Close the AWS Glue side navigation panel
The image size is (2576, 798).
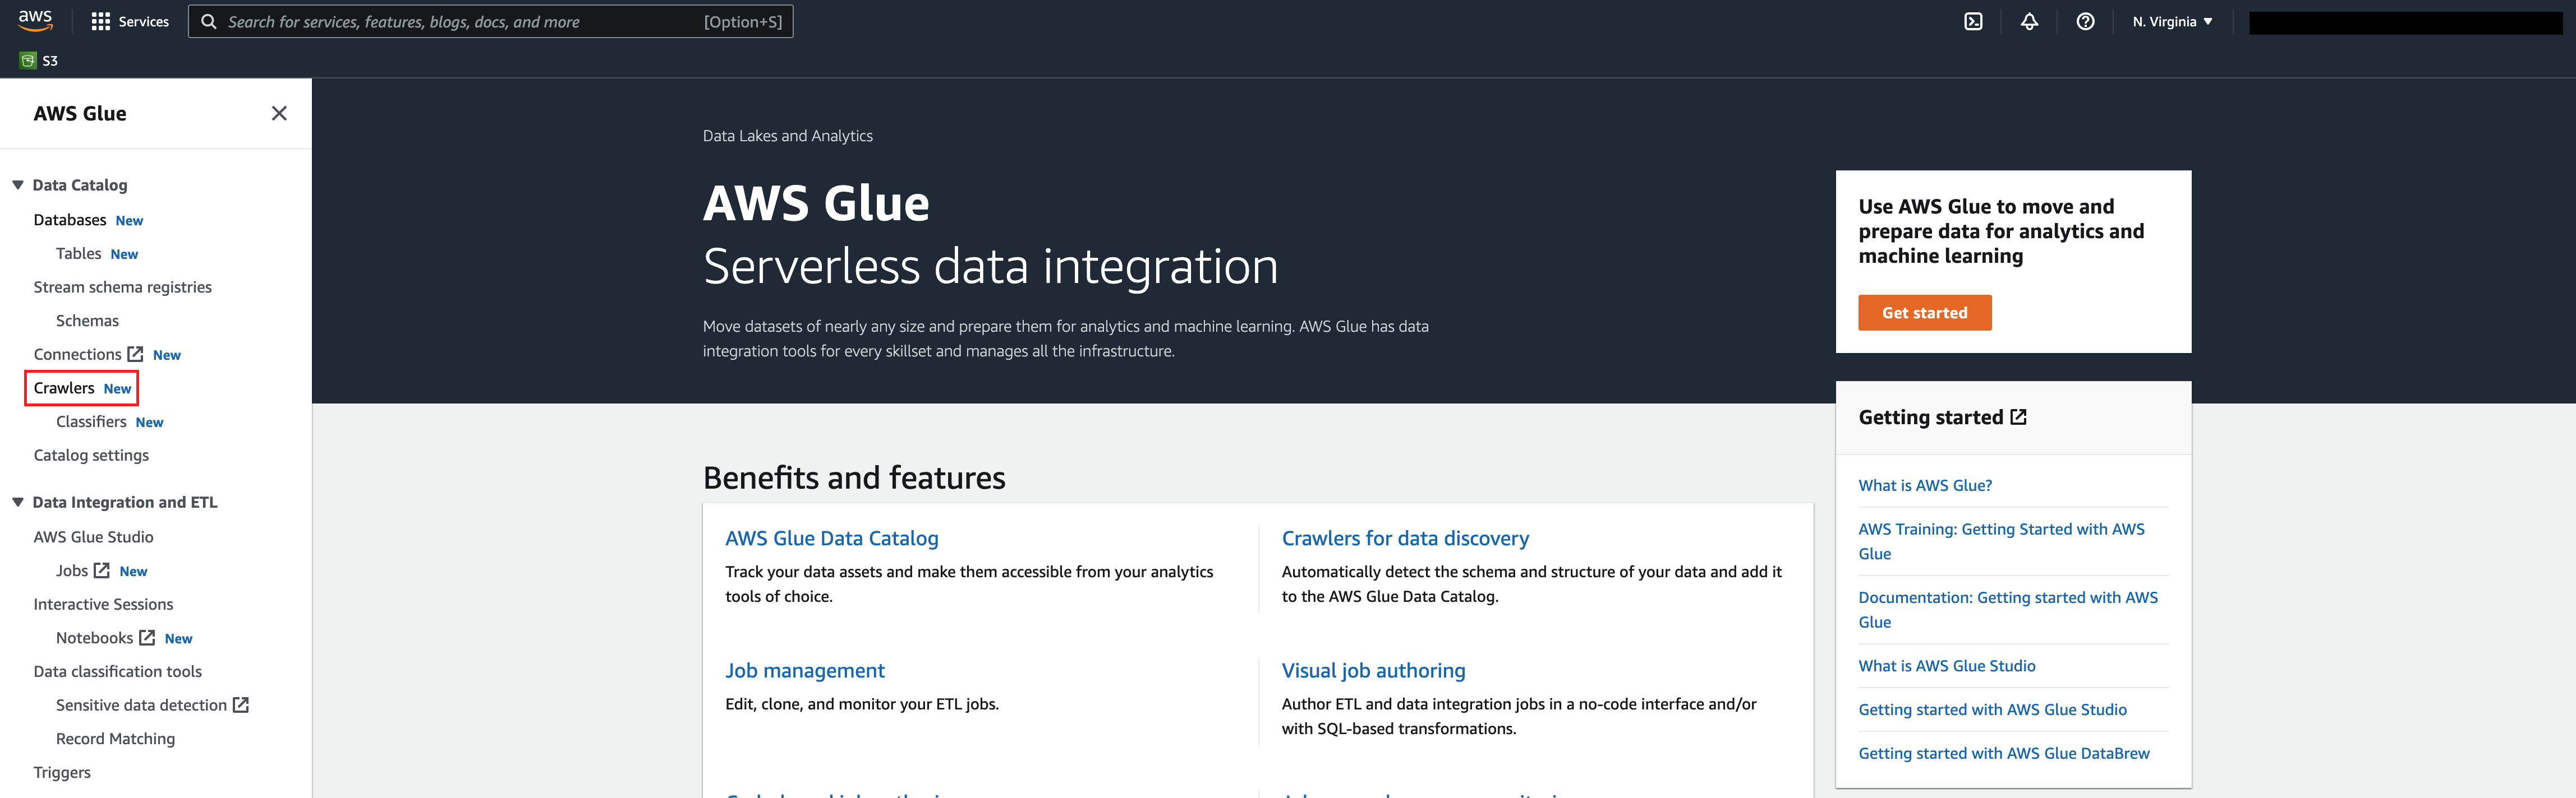tap(279, 114)
